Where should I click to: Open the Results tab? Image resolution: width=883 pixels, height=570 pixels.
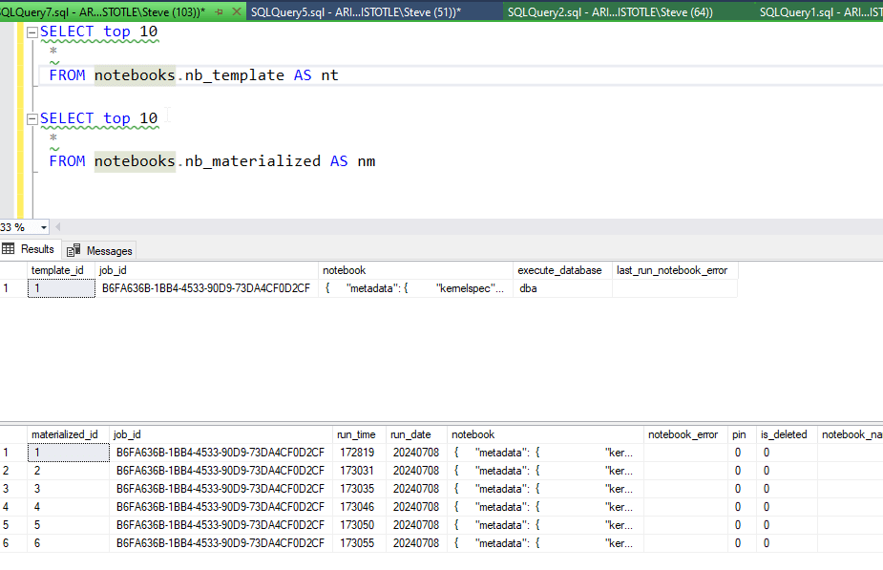click(30, 249)
